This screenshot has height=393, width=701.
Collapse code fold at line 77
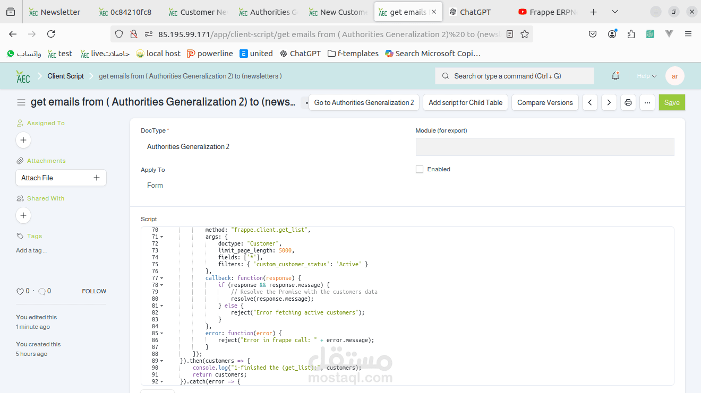click(x=161, y=278)
